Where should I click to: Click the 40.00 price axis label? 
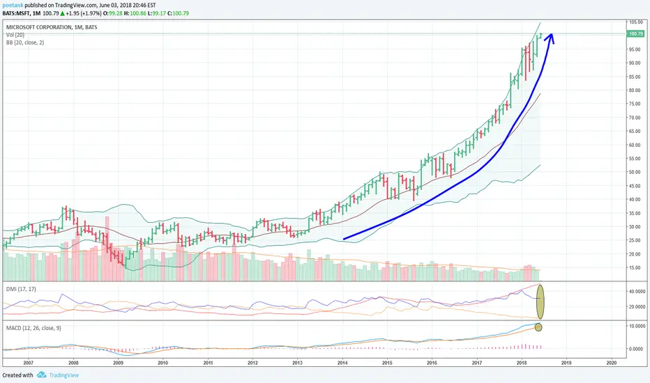[x=635, y=200]
